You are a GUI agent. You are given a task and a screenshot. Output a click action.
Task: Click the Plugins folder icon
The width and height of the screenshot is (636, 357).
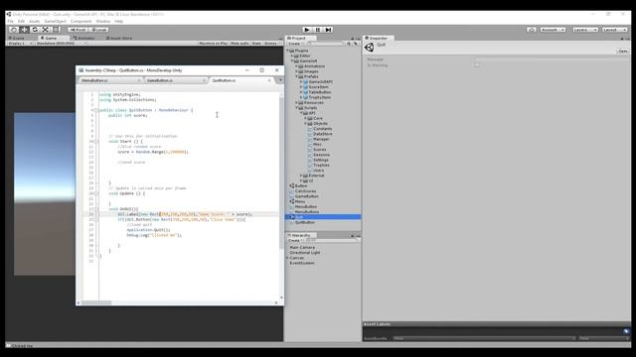291,51
